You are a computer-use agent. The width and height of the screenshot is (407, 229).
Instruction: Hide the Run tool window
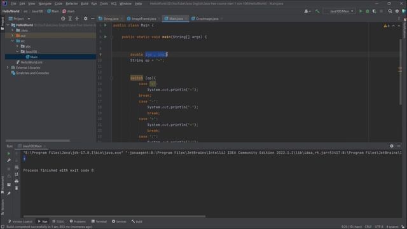(399, 146)
